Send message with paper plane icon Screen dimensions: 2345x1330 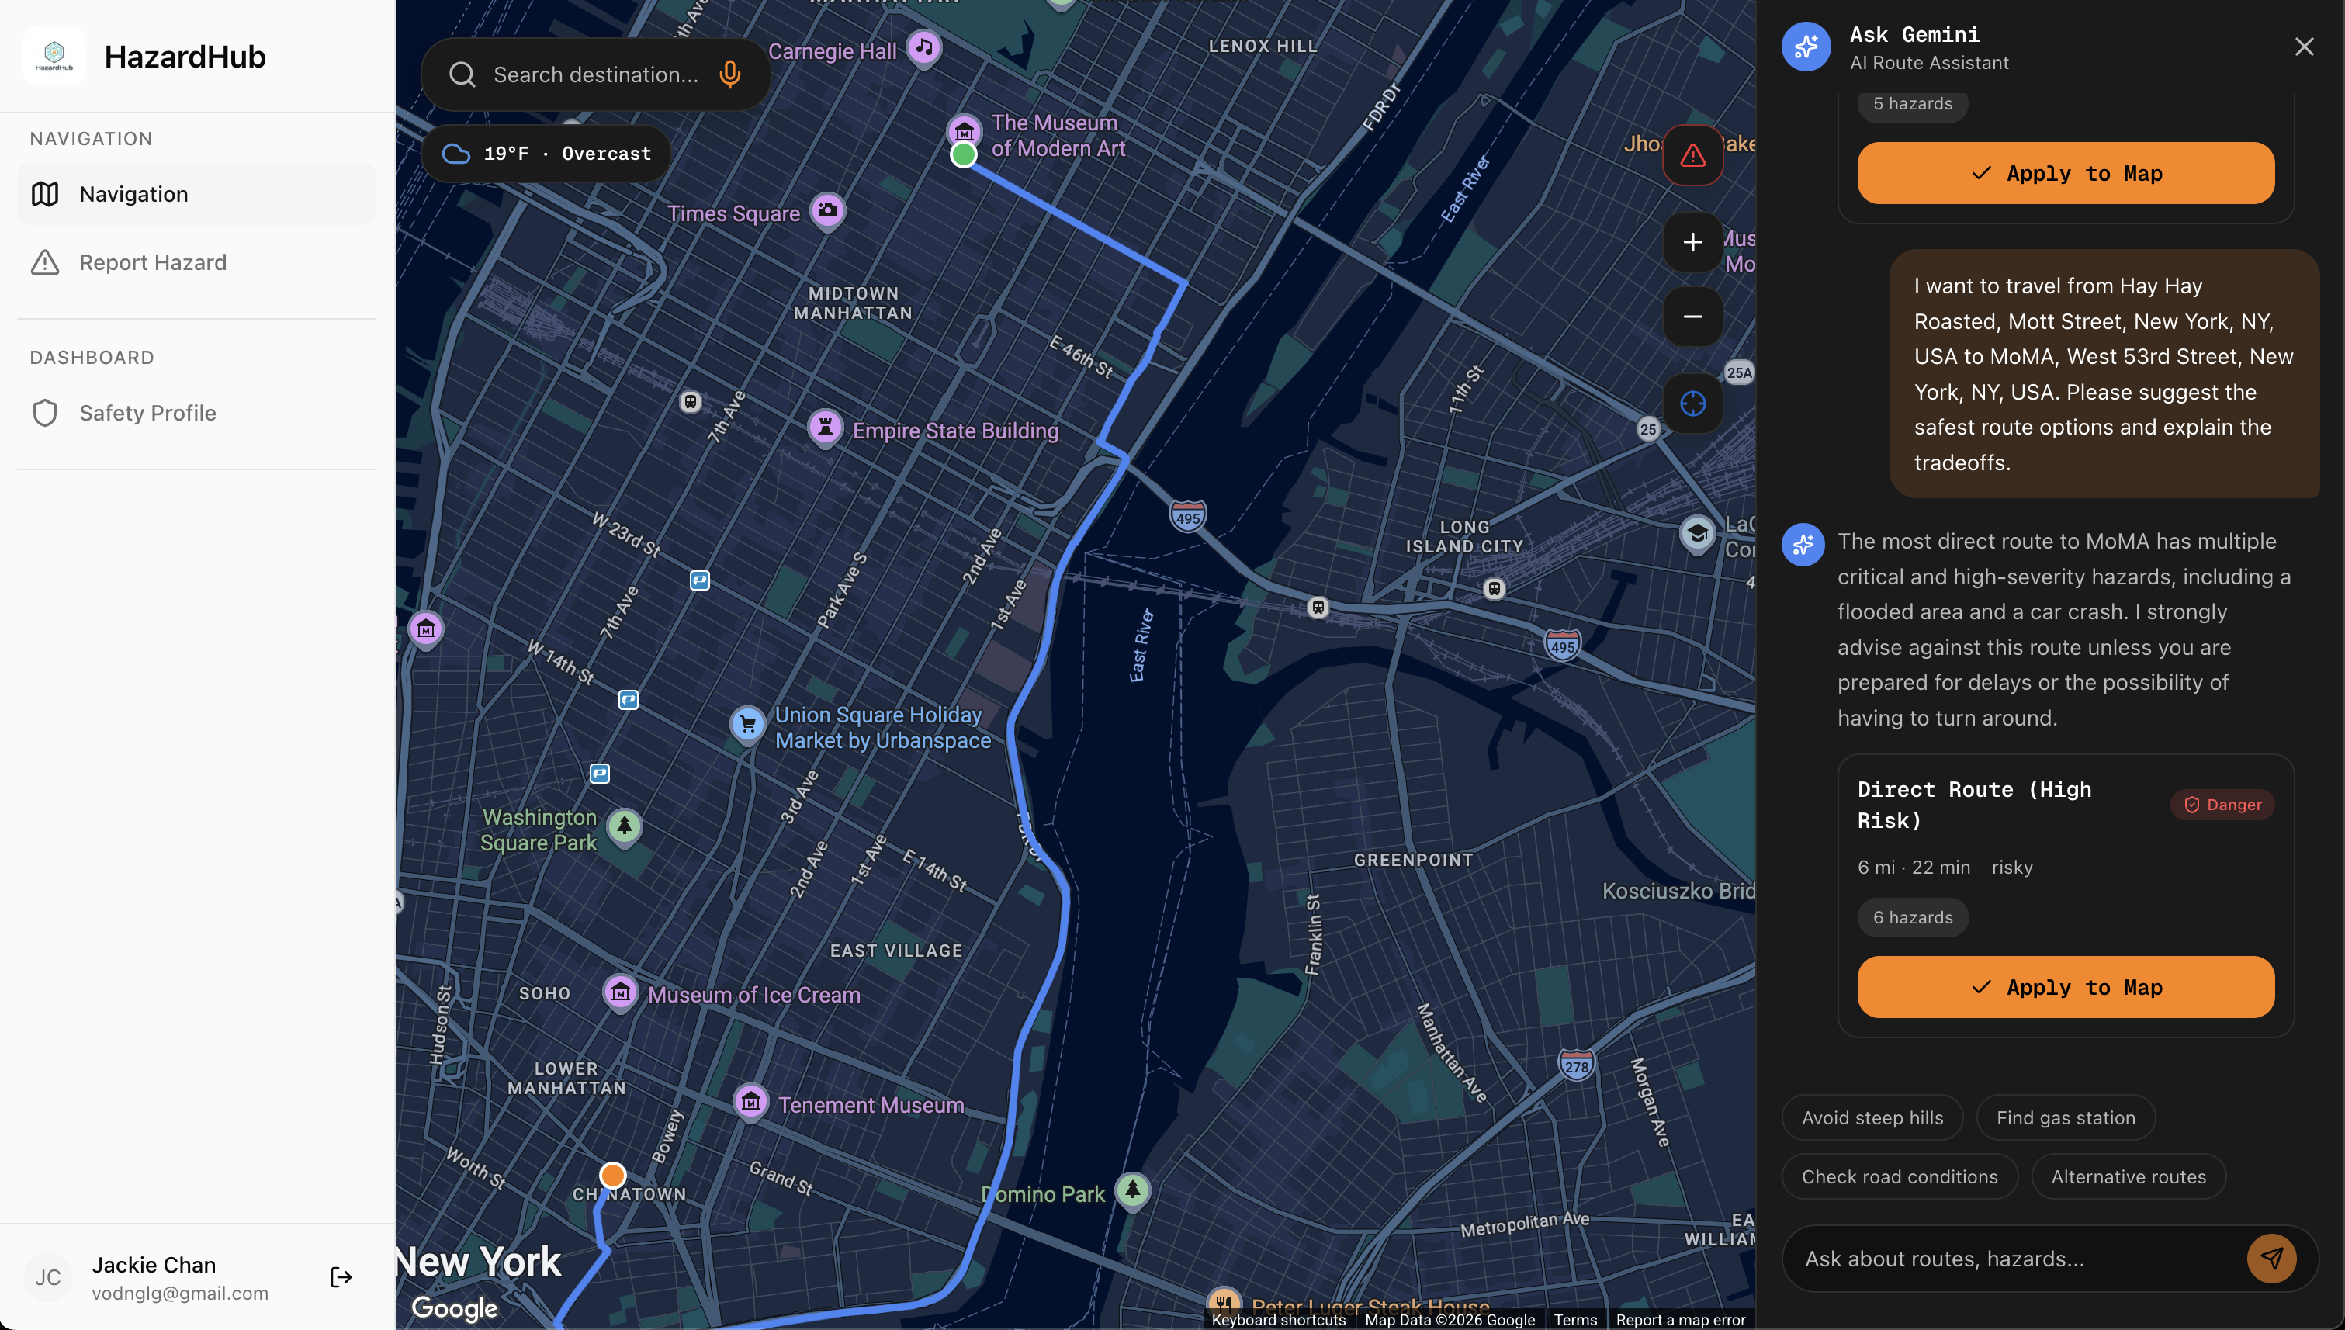2271,1259
